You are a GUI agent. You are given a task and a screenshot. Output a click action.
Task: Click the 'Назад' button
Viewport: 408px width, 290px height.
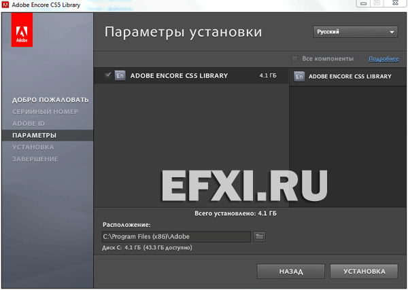coord(291,272)
